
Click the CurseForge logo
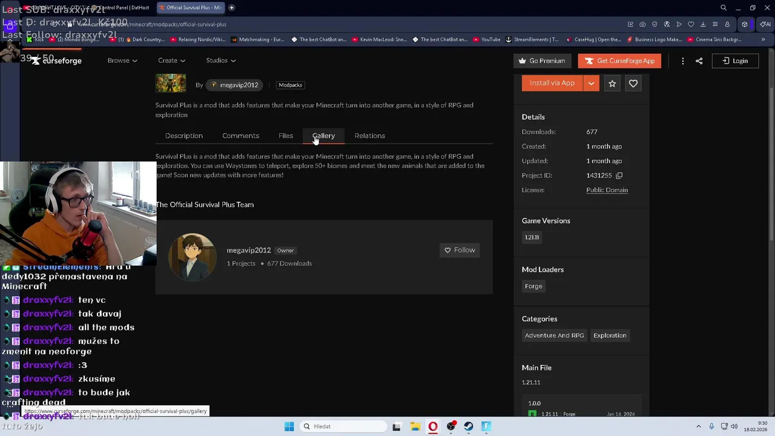(x=56, y=61)
